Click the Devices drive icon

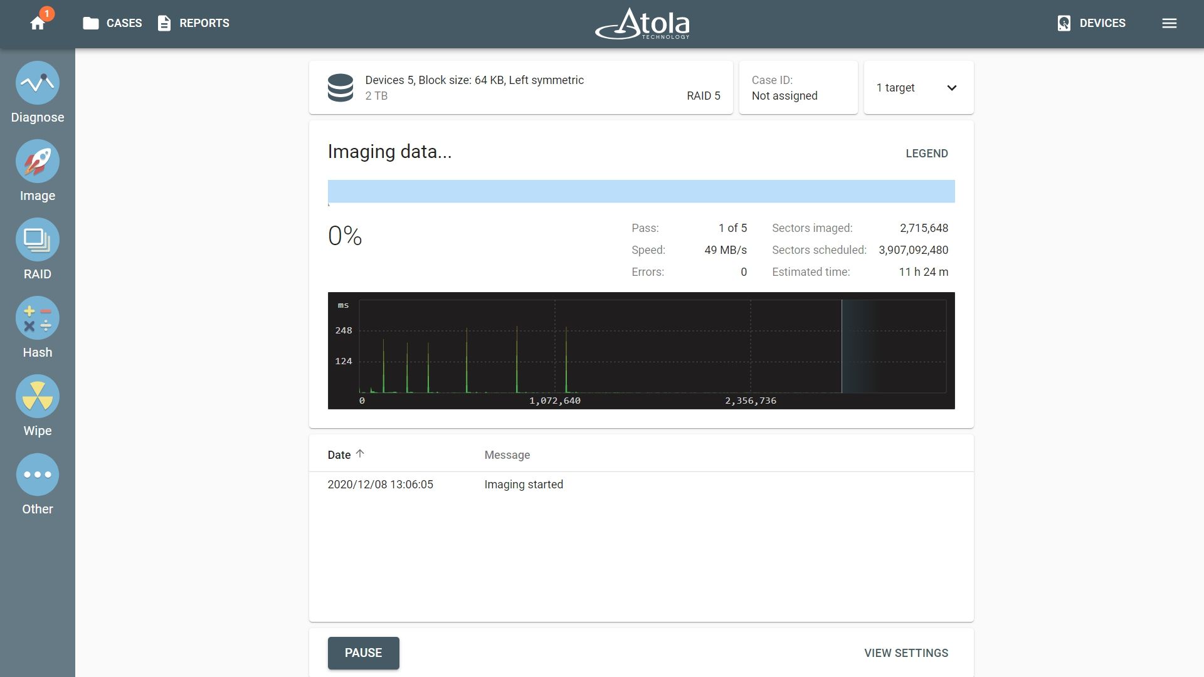click(x=1064, y=23)
